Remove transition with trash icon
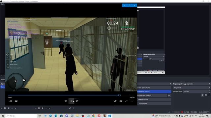211x118 pixels. pos(206,95)
